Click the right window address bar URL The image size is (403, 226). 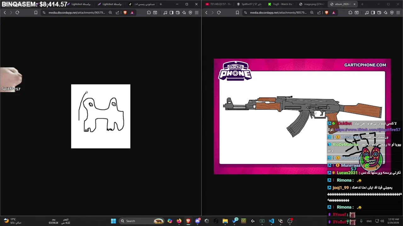click(x=278, y=13)
